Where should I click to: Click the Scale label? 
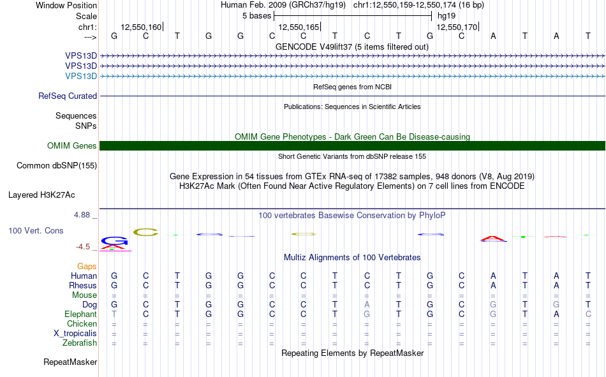point(86,16)
